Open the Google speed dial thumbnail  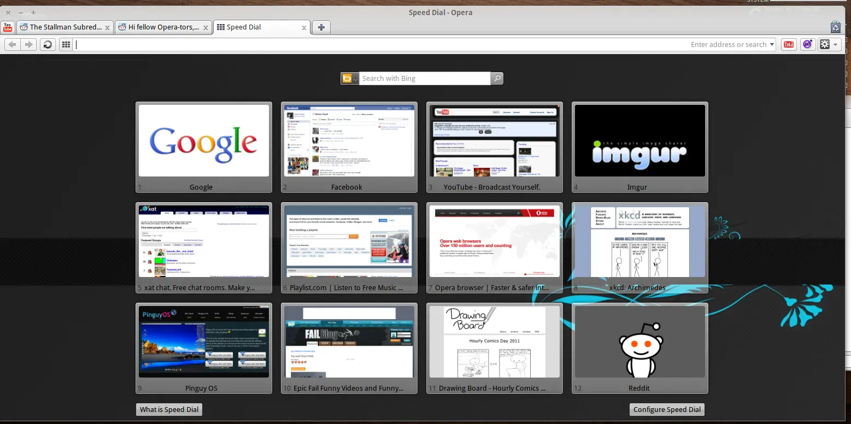pyautogui.click(x=204, y=147)
